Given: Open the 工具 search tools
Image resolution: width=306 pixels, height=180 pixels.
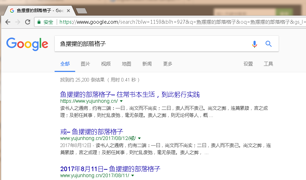Looking at the screenshot, I should [x=268, y=64].
